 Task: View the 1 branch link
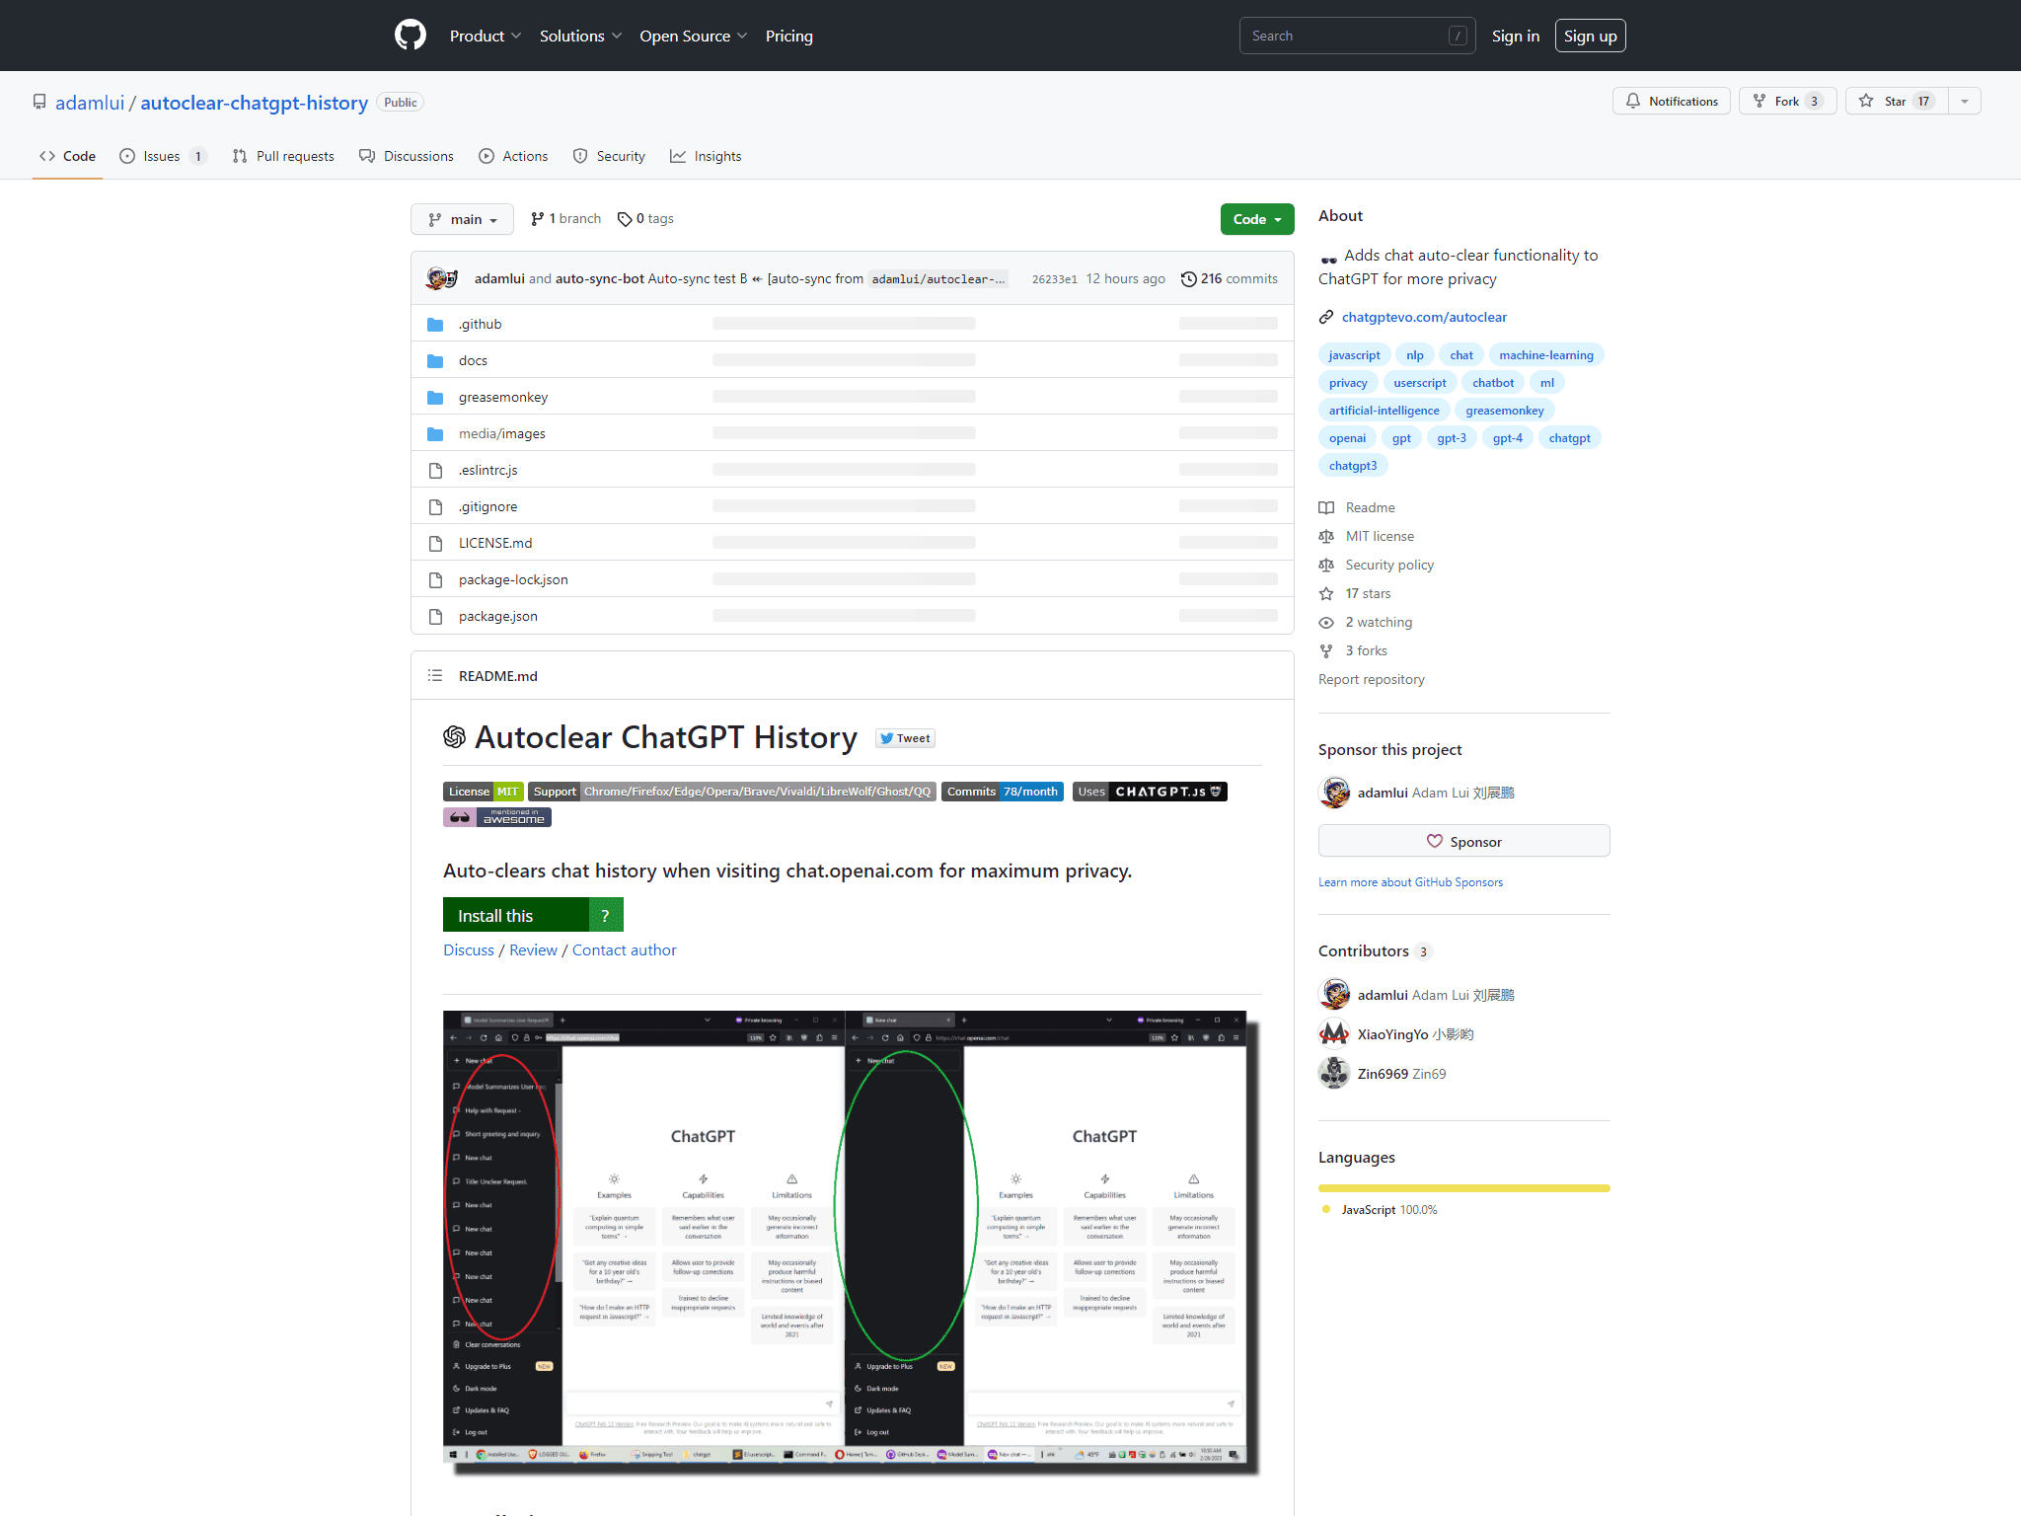point(565,219)
